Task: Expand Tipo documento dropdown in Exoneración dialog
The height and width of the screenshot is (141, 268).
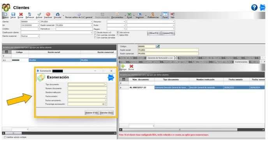Action: (106, 84)
